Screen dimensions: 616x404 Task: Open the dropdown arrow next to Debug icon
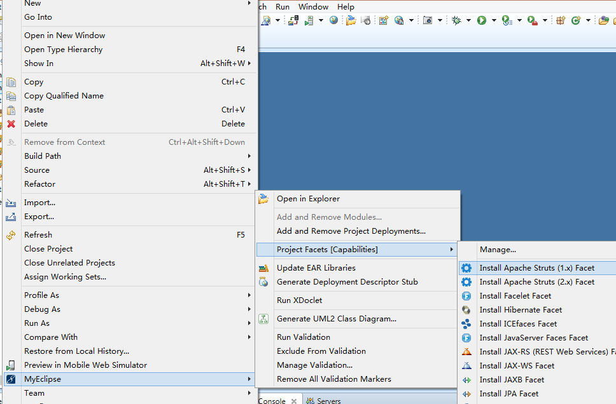click(x=468, y=20)
